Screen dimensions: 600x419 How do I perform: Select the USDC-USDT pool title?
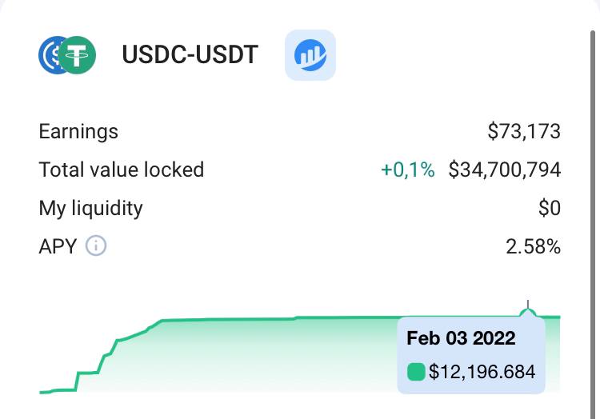(x=190, y=55)
